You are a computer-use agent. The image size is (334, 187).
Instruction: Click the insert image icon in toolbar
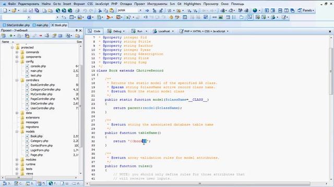tap(221, 17)
